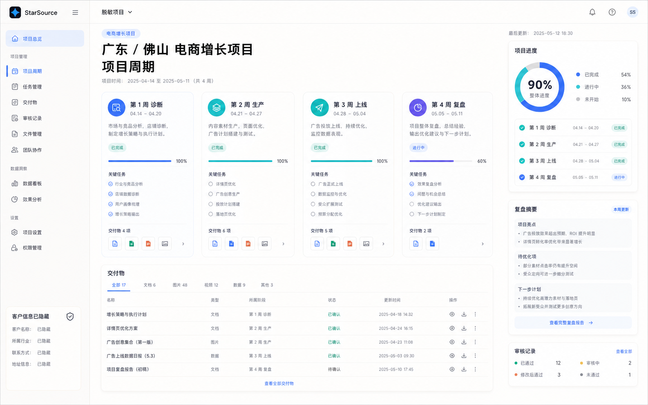Preview 增长策略与执行计划 with the eye icon

click(x=452, y=314)
